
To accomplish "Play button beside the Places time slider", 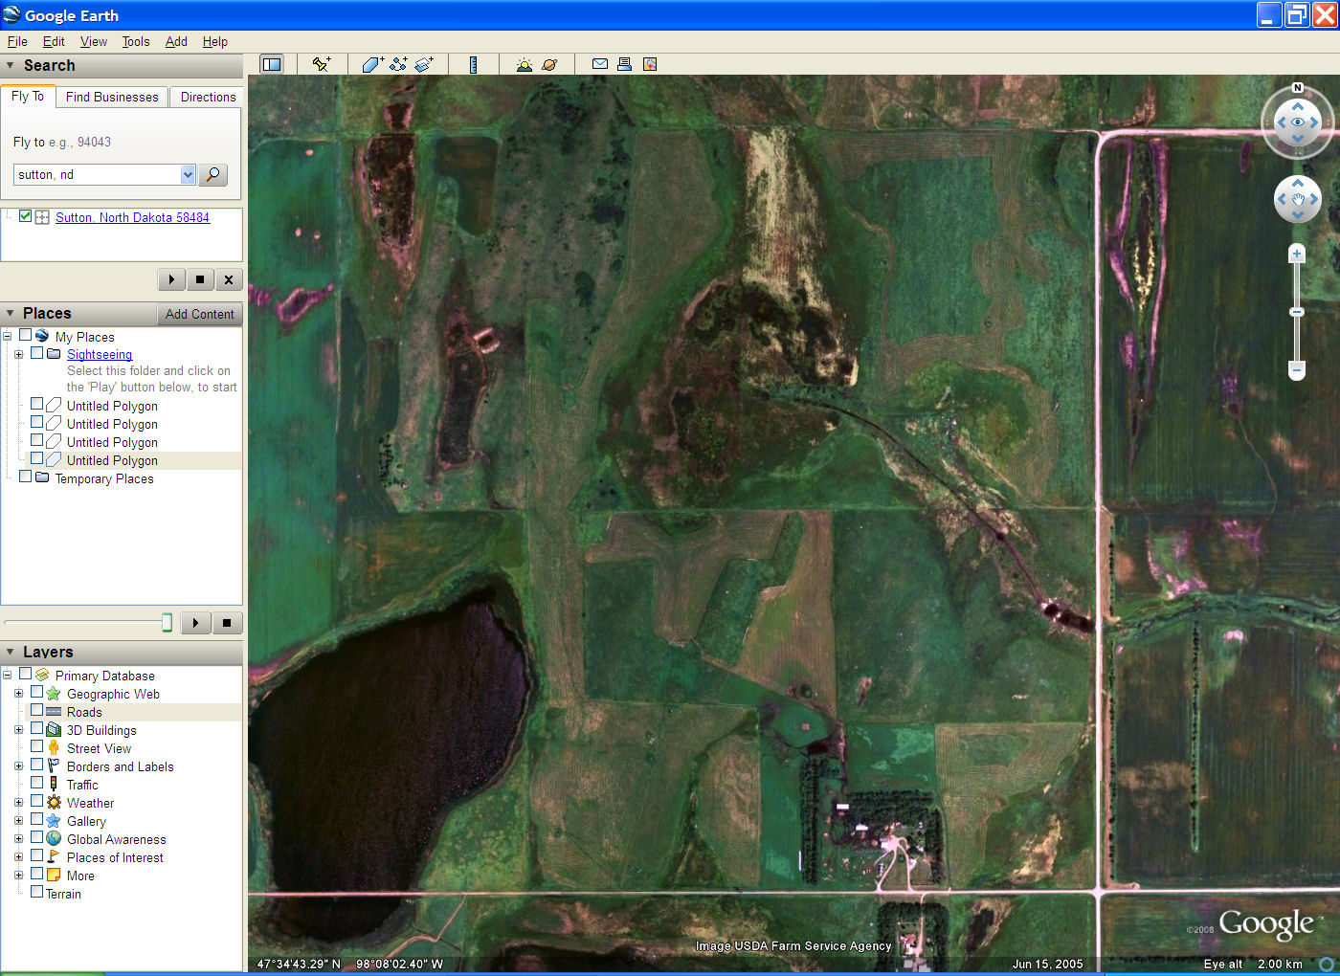I will [x=195, y=623].
